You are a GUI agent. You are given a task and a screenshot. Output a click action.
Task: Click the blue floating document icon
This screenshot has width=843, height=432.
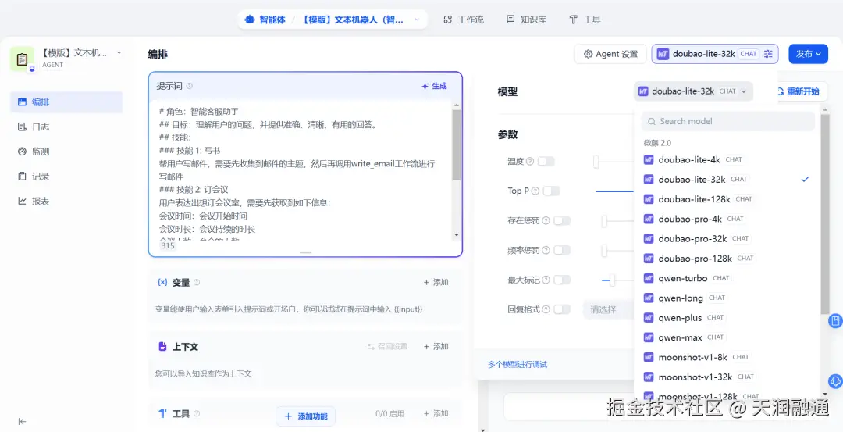[835, 321]
